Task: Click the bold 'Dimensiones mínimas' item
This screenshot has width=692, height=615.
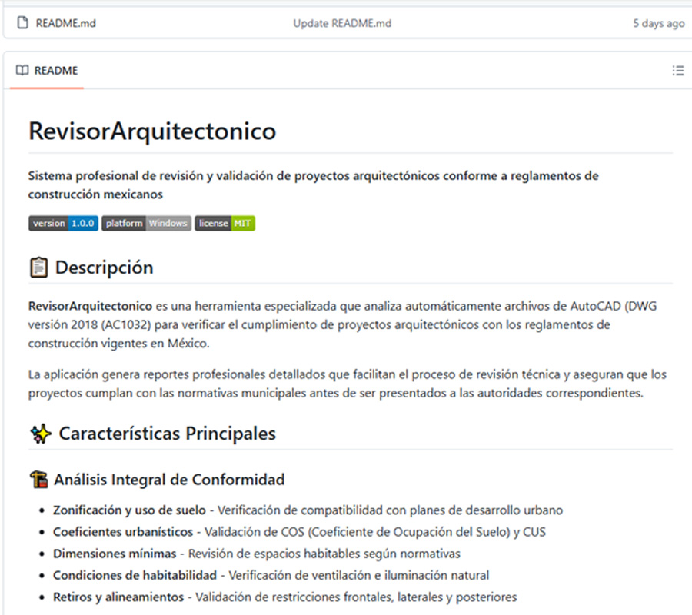Action: point(115,553)
